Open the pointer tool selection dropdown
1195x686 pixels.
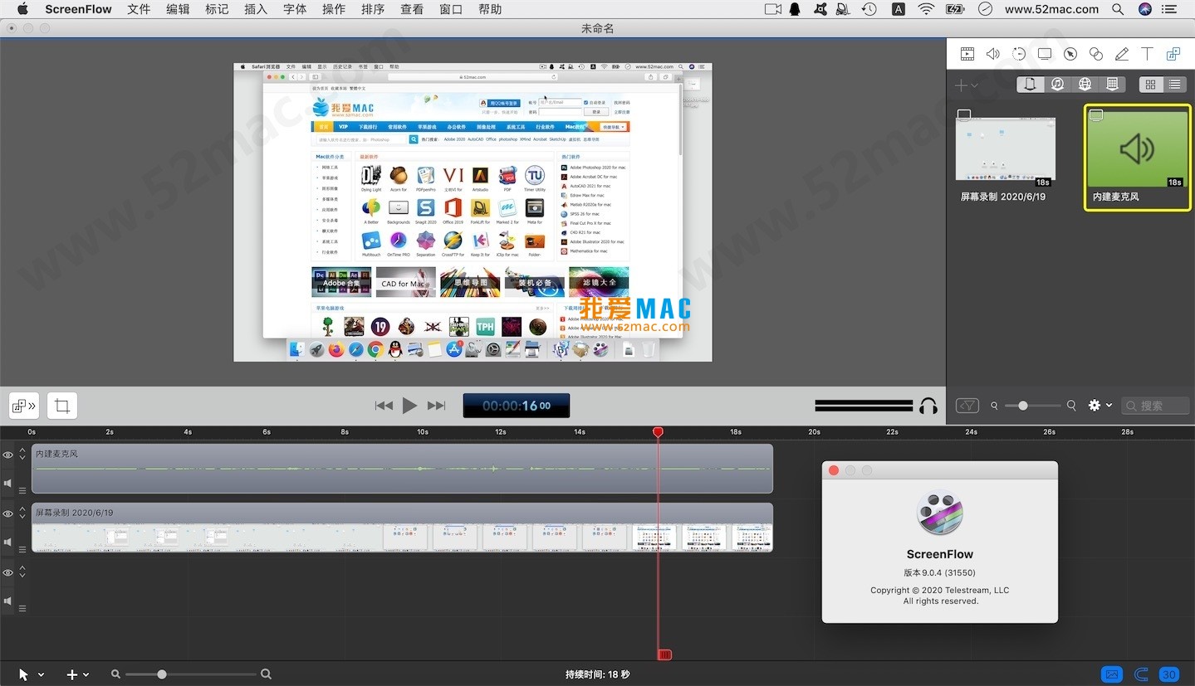click(31, 674)
